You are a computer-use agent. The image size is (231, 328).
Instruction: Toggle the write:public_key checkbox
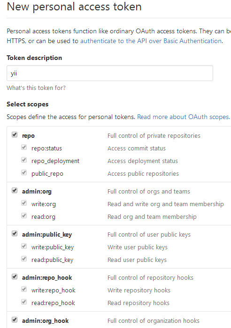coord(24,246)
